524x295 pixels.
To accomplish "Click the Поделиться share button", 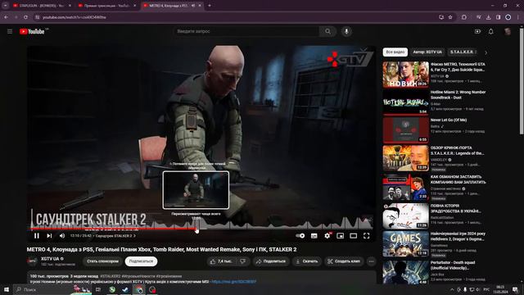I will (271, 261).
